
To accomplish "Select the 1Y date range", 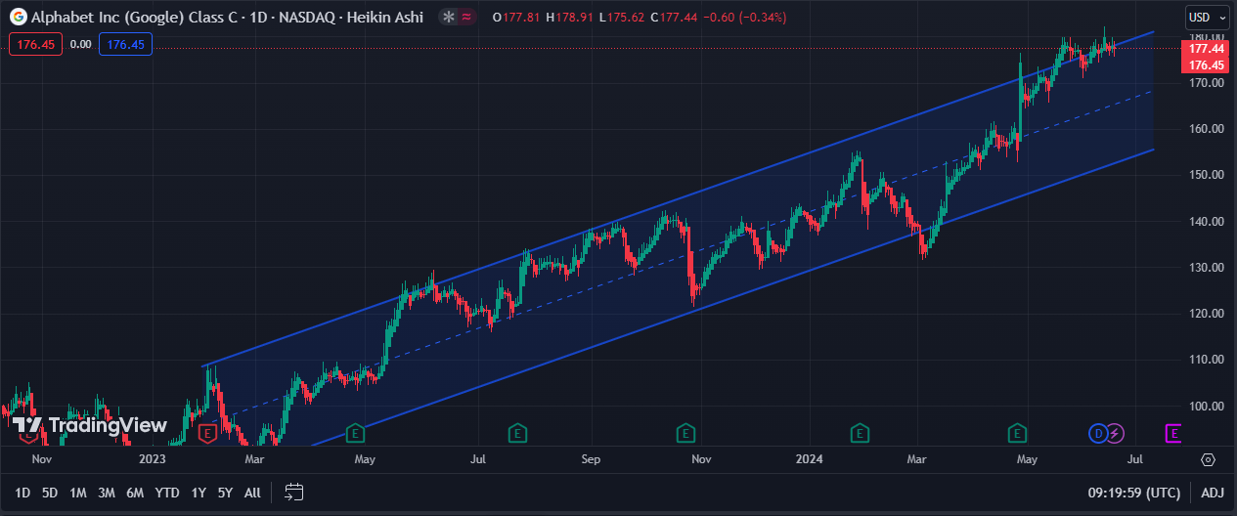I will pyautogui.click(x=199, y=493).
